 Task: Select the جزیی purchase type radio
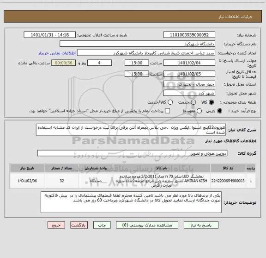pos(219,111)
